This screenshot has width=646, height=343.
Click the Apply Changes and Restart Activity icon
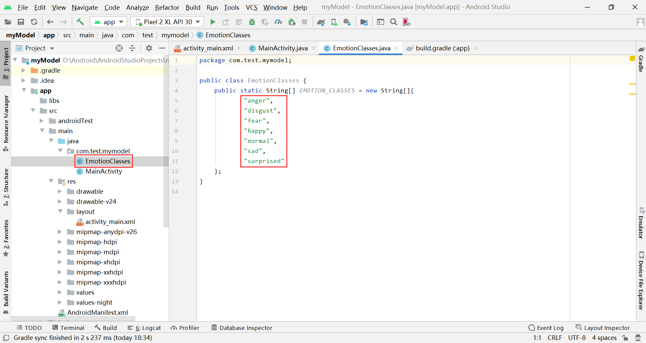coord(225,22)
